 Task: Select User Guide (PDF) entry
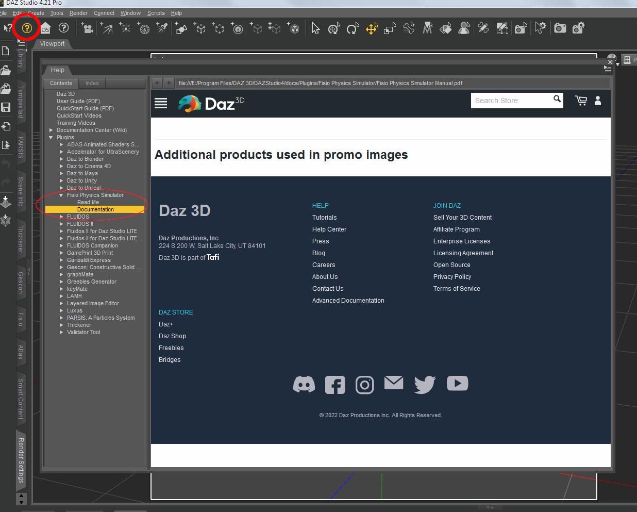click(78, 102)
